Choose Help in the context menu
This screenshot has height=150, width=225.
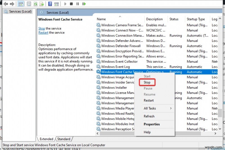click(x=147, y=132)
